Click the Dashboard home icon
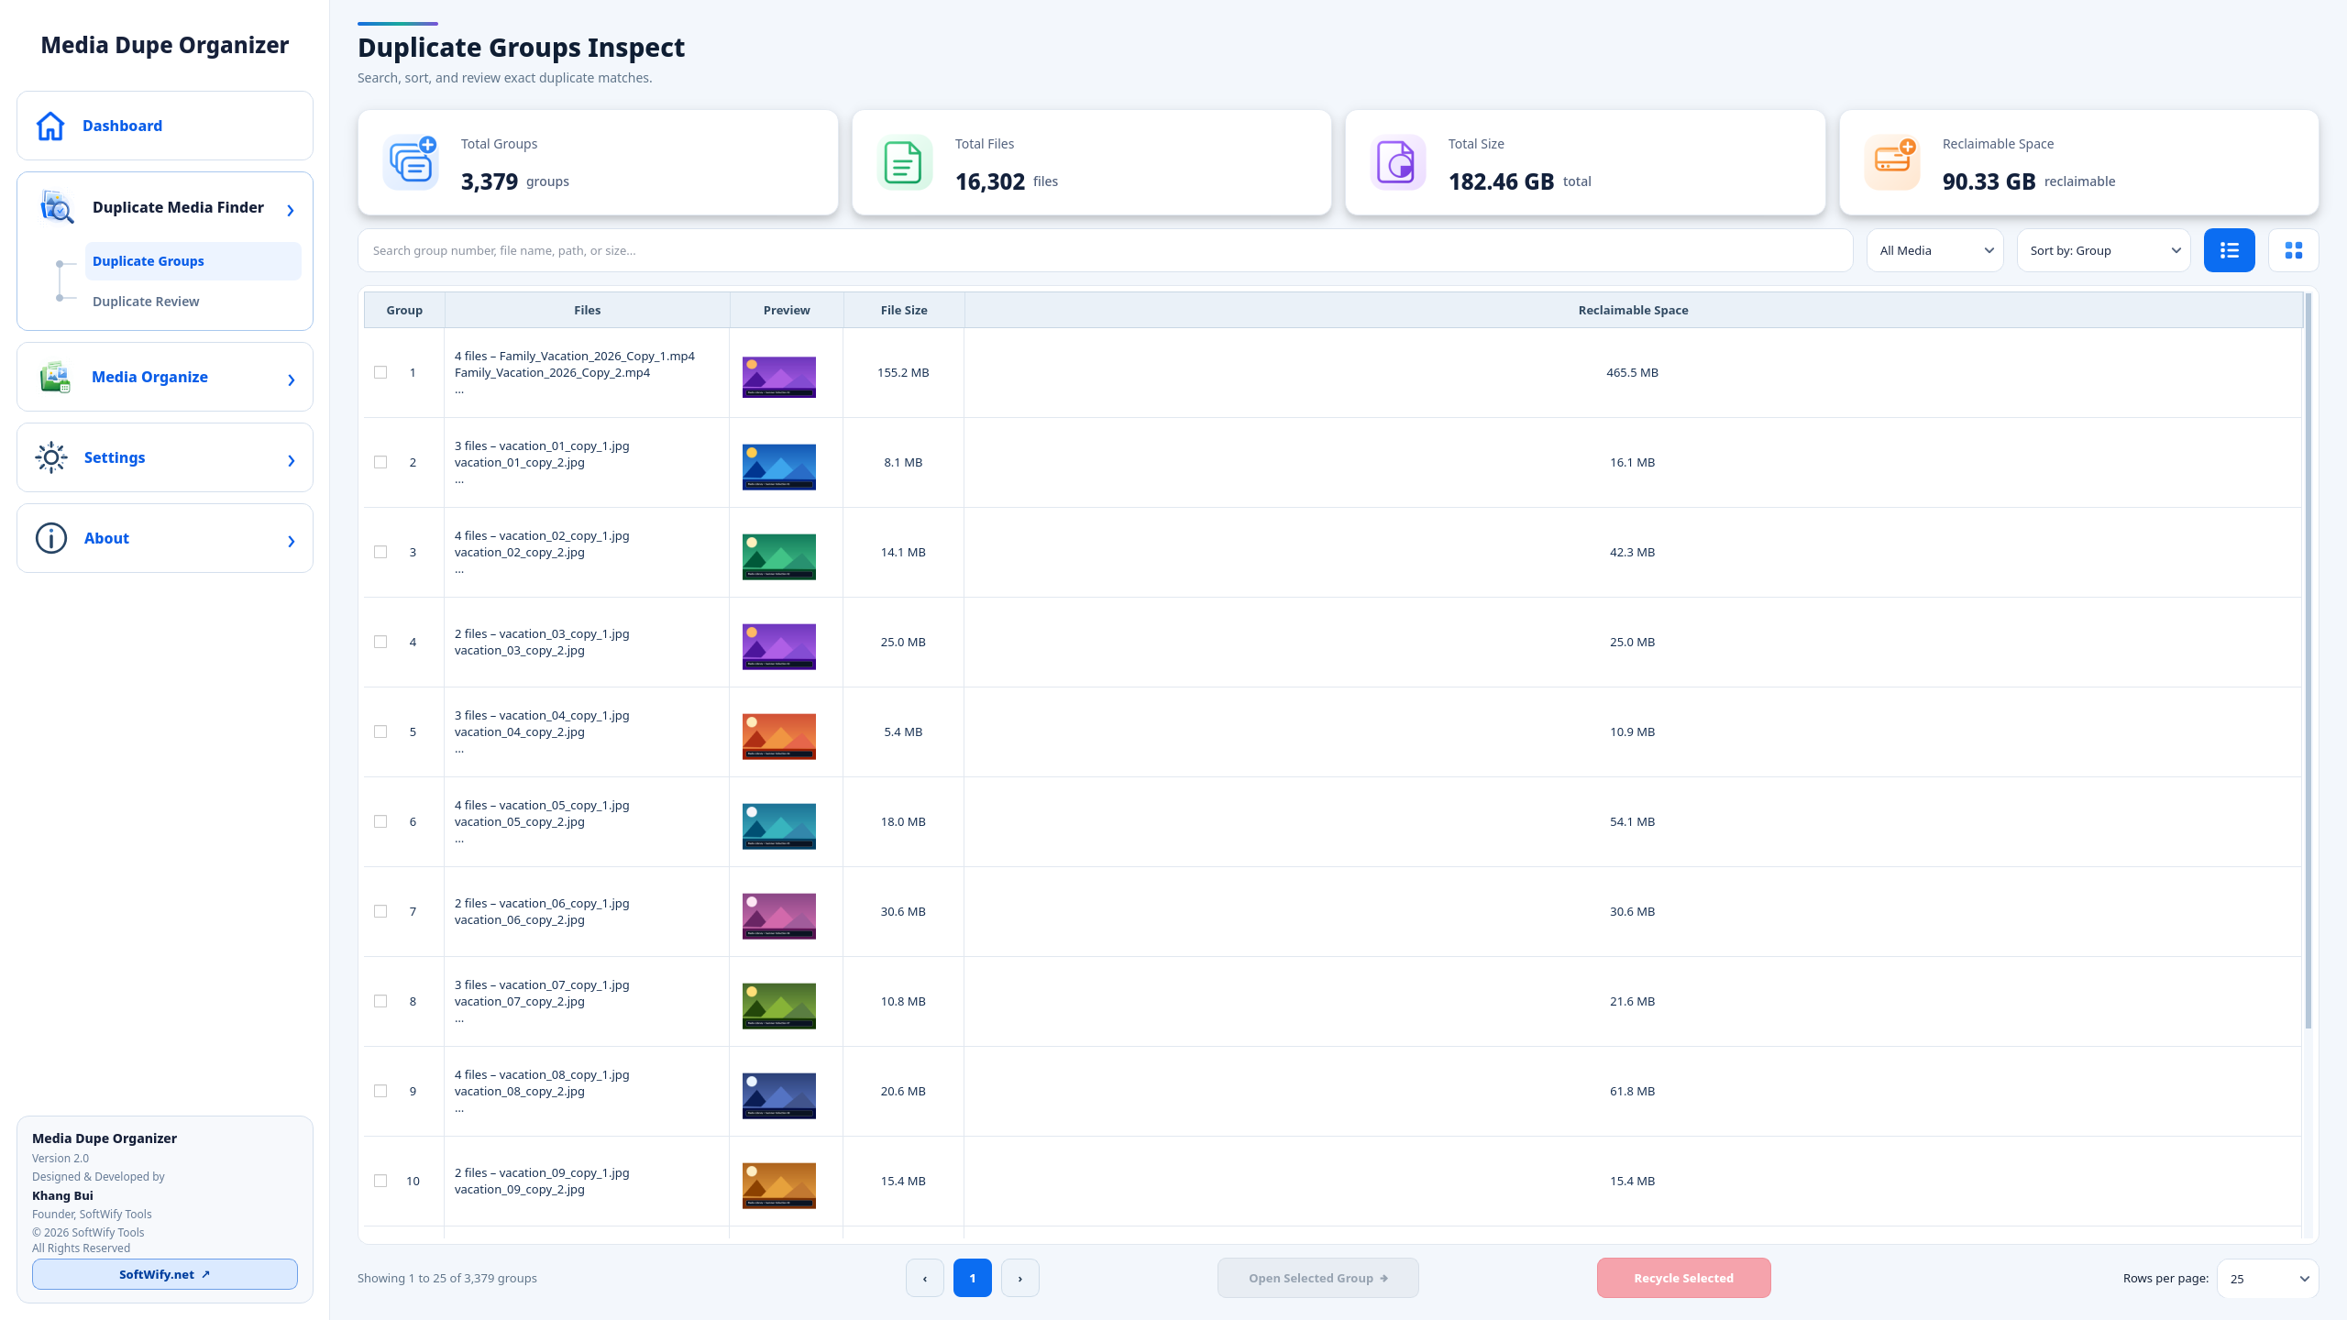Image resolution: width=2347 pixels, height=1320 pixels. [50, 126]
